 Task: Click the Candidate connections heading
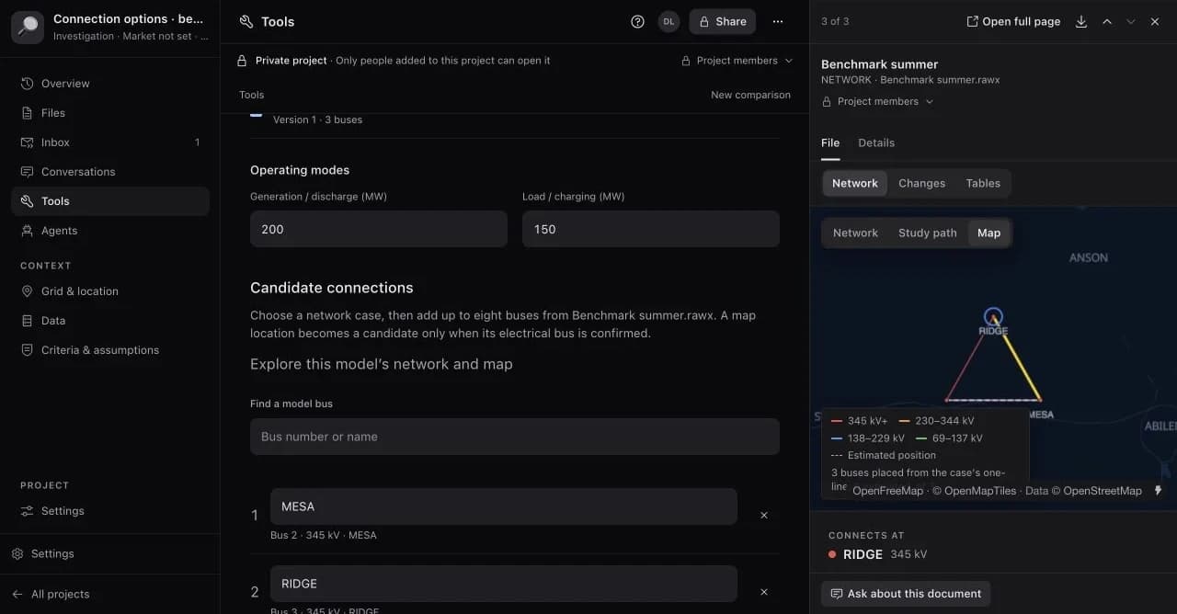332,288
